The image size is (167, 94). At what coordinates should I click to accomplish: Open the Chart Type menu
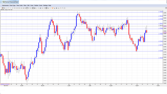click(12, 5)
